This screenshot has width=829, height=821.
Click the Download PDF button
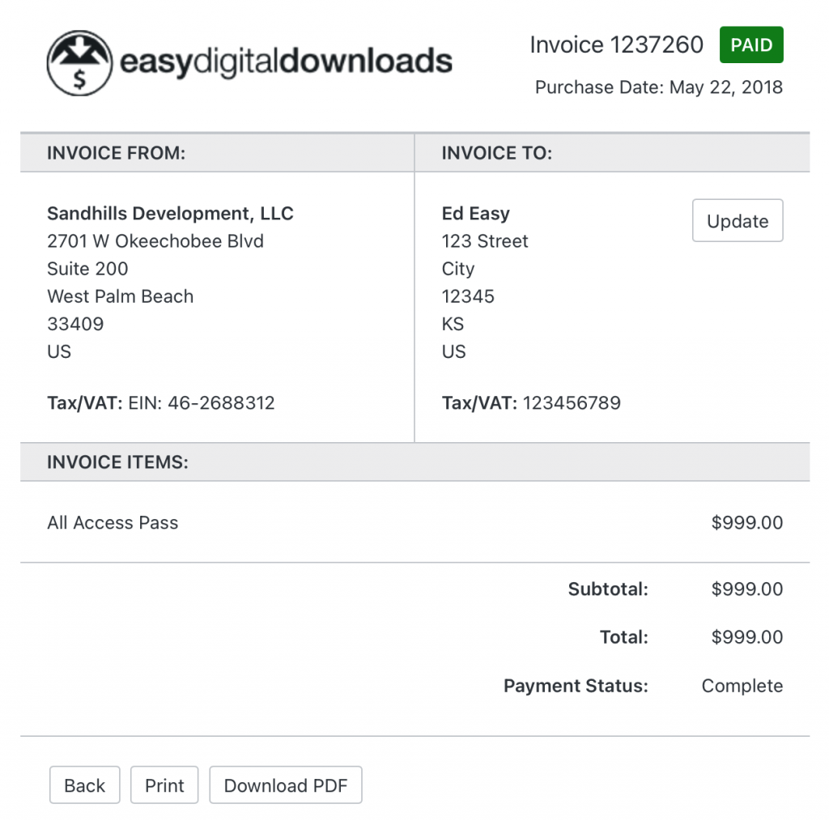pyautogui.click(x=285, y=785)
